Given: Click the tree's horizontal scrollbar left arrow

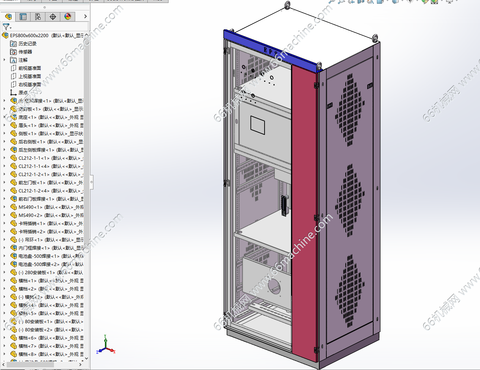Looking at the screenshot, I should tap(4, 365).
